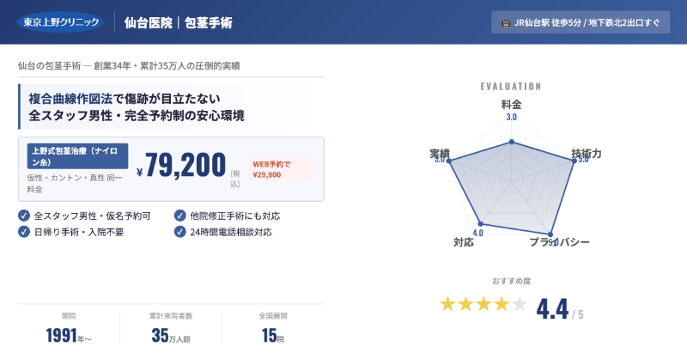The width and height of the screenshot is (687, 359).
Task: Click the 4.4 overall rating score
Action: (552, 308)
